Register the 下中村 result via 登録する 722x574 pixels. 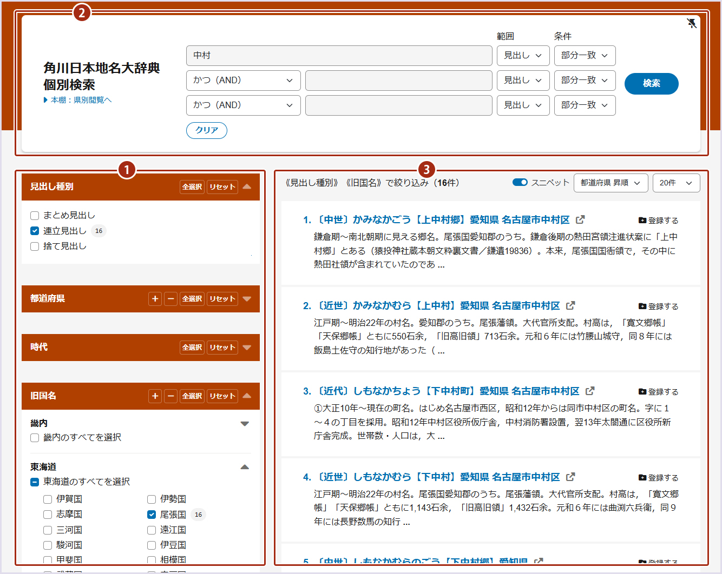[x=658, y=478]
